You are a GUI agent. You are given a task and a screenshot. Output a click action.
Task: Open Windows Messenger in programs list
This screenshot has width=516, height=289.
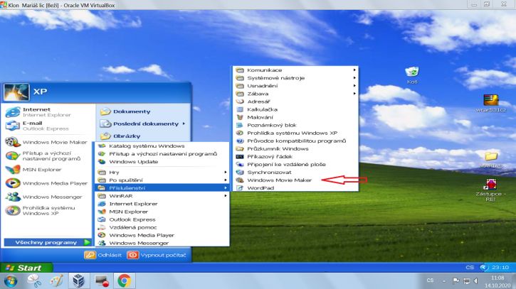[162, 243]
